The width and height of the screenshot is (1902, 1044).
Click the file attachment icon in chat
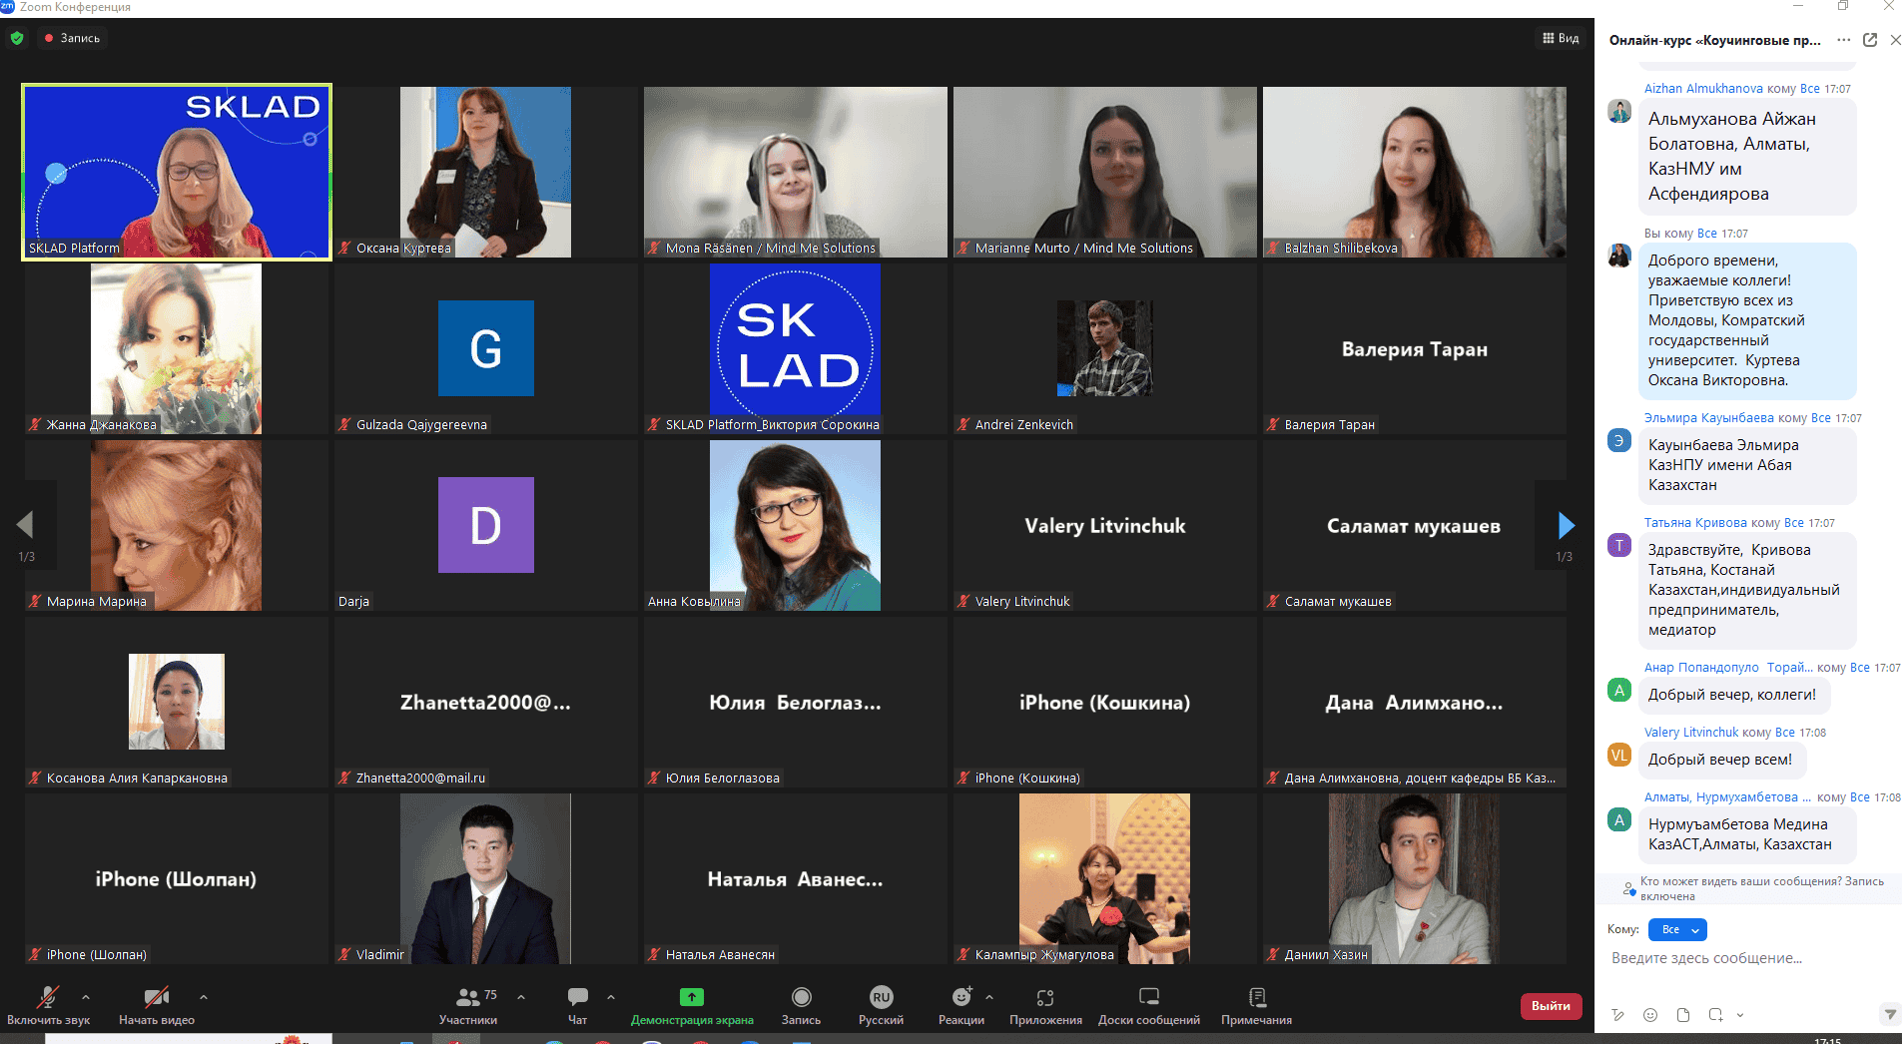coord(1683,1015)
